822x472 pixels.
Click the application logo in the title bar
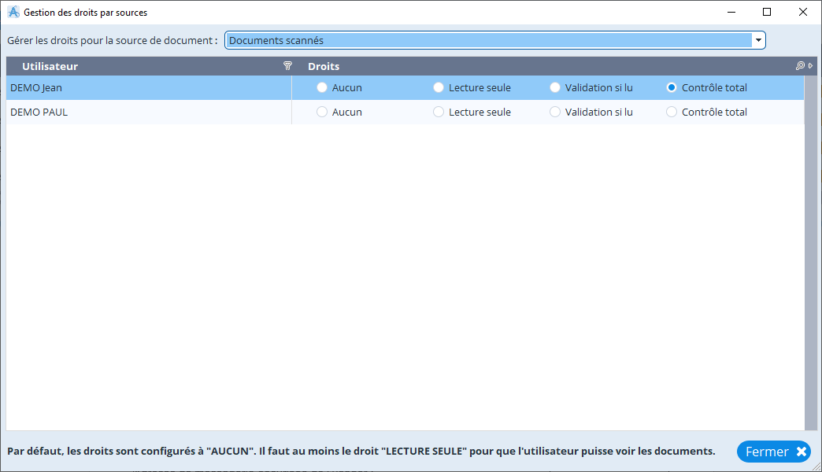click(x=13, y=13)
